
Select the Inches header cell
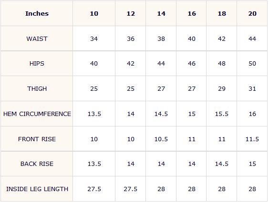click(x=37, y=13)
